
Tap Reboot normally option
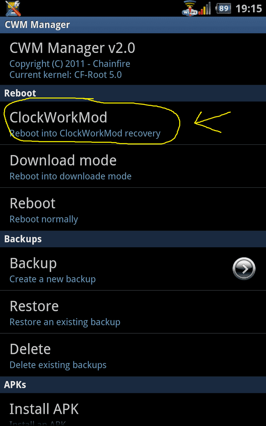click(x=133, y=209)
